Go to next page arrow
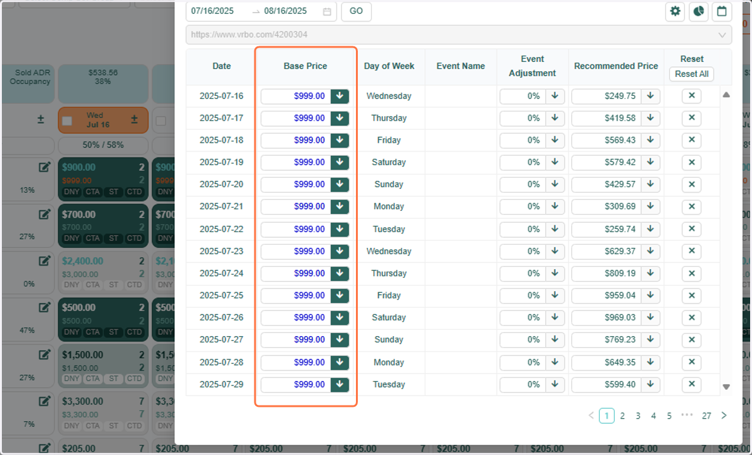Screen dimensions: 752x455 coord(724,416)
